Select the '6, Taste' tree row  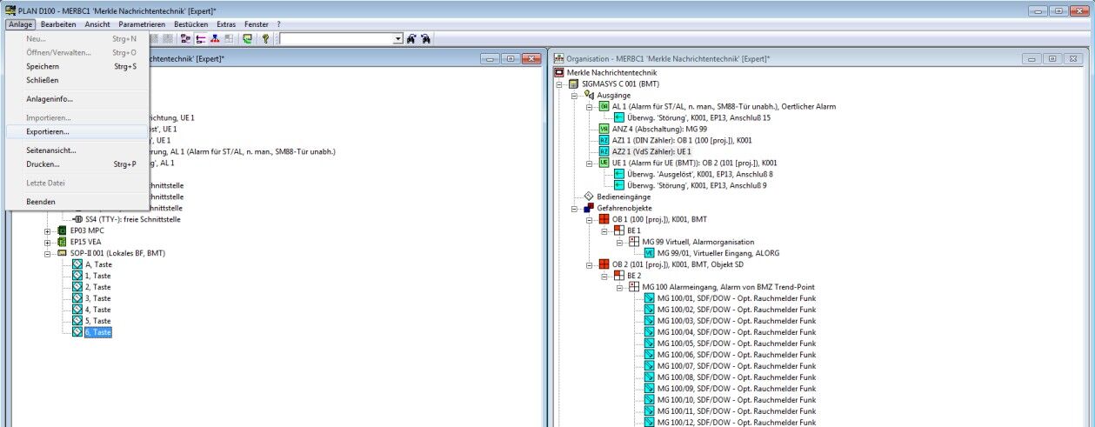pos(97,332)
